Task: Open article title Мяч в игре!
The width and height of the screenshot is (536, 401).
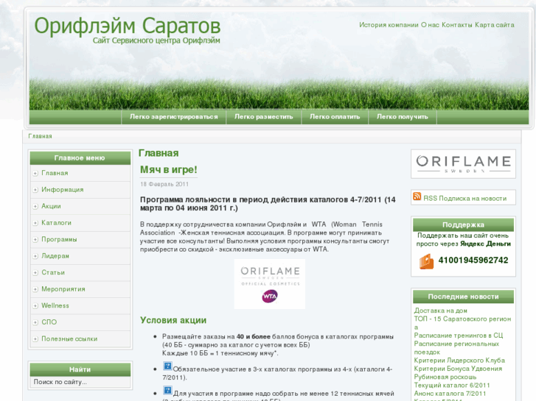Action: (169, 170)
